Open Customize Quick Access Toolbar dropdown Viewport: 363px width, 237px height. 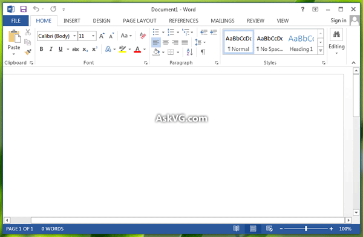point(64,10)
